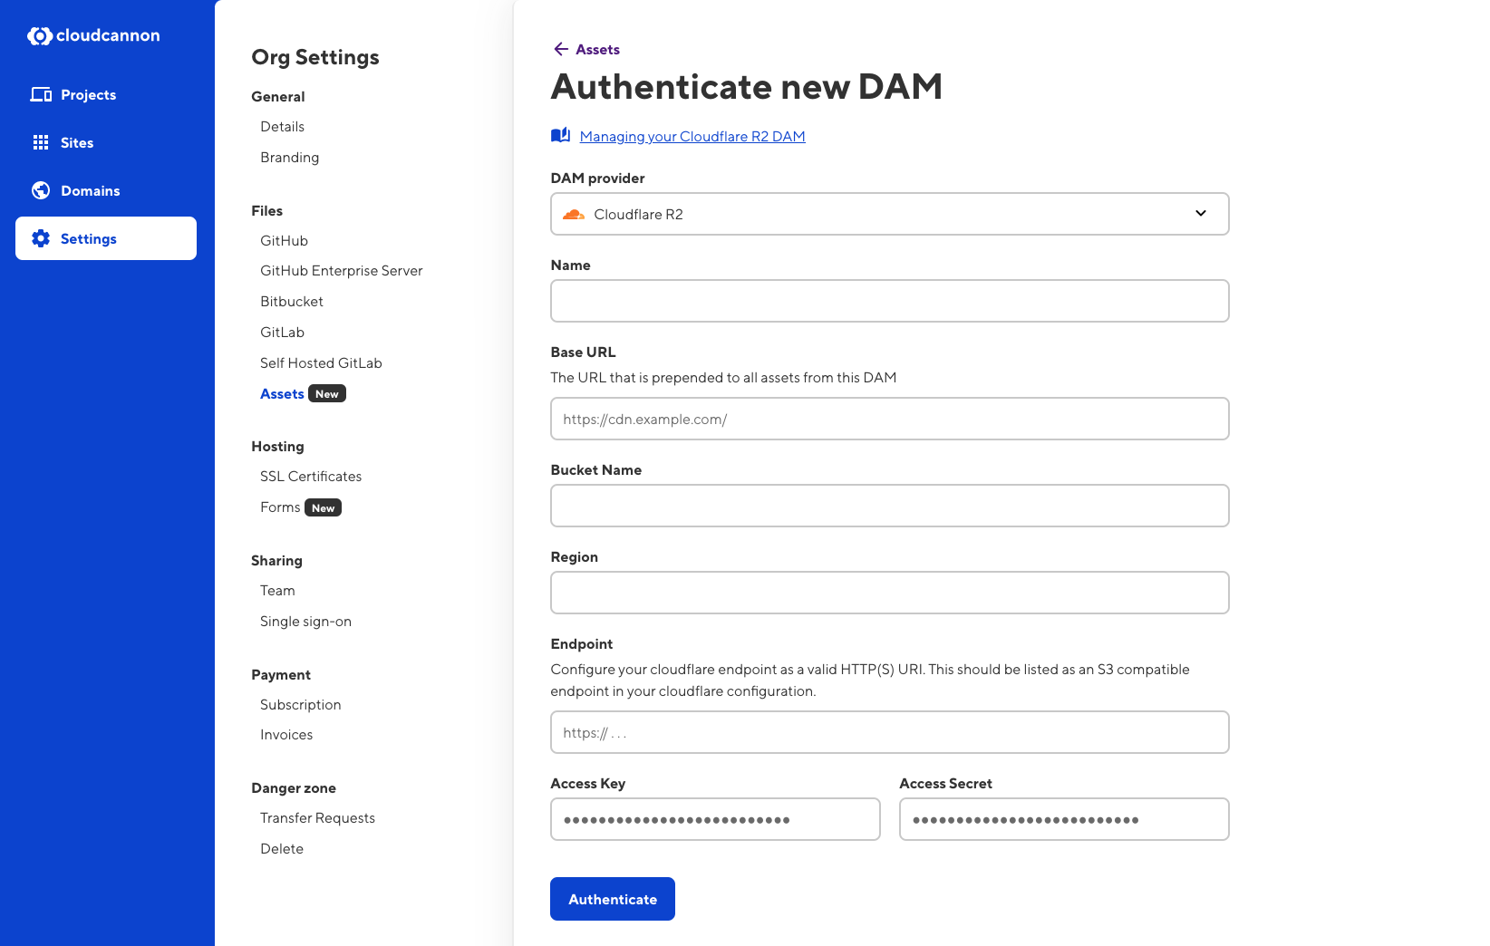This screenshot has height=946, width=1490.
Task: Expand the DAM provider dropdown chevron
Action: tap(1201, 214)
